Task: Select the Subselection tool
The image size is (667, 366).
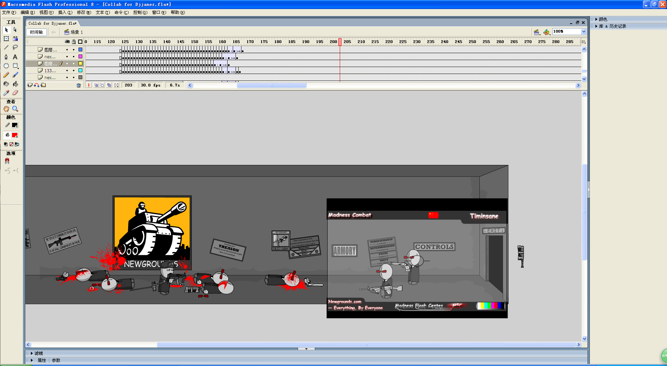Action: tap(15, 30)
